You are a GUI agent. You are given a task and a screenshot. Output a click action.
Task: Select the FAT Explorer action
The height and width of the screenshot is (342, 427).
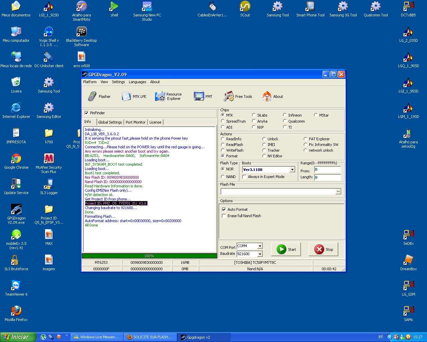pos(306,139)
